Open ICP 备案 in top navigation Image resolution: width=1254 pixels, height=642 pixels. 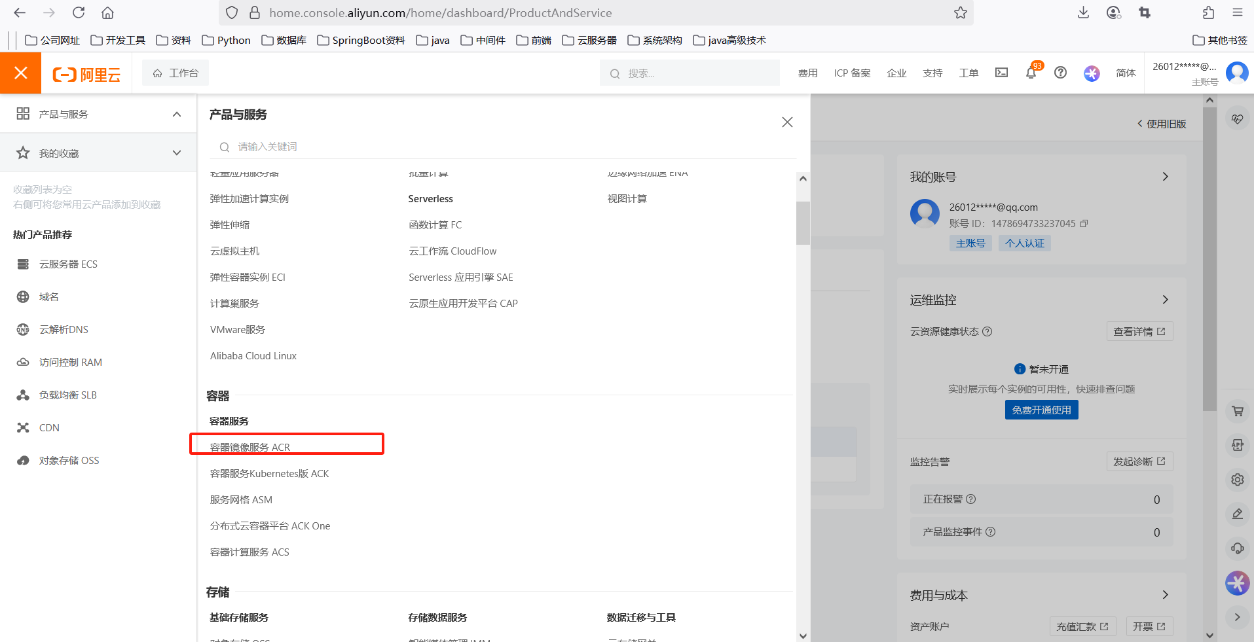point(852,73)
